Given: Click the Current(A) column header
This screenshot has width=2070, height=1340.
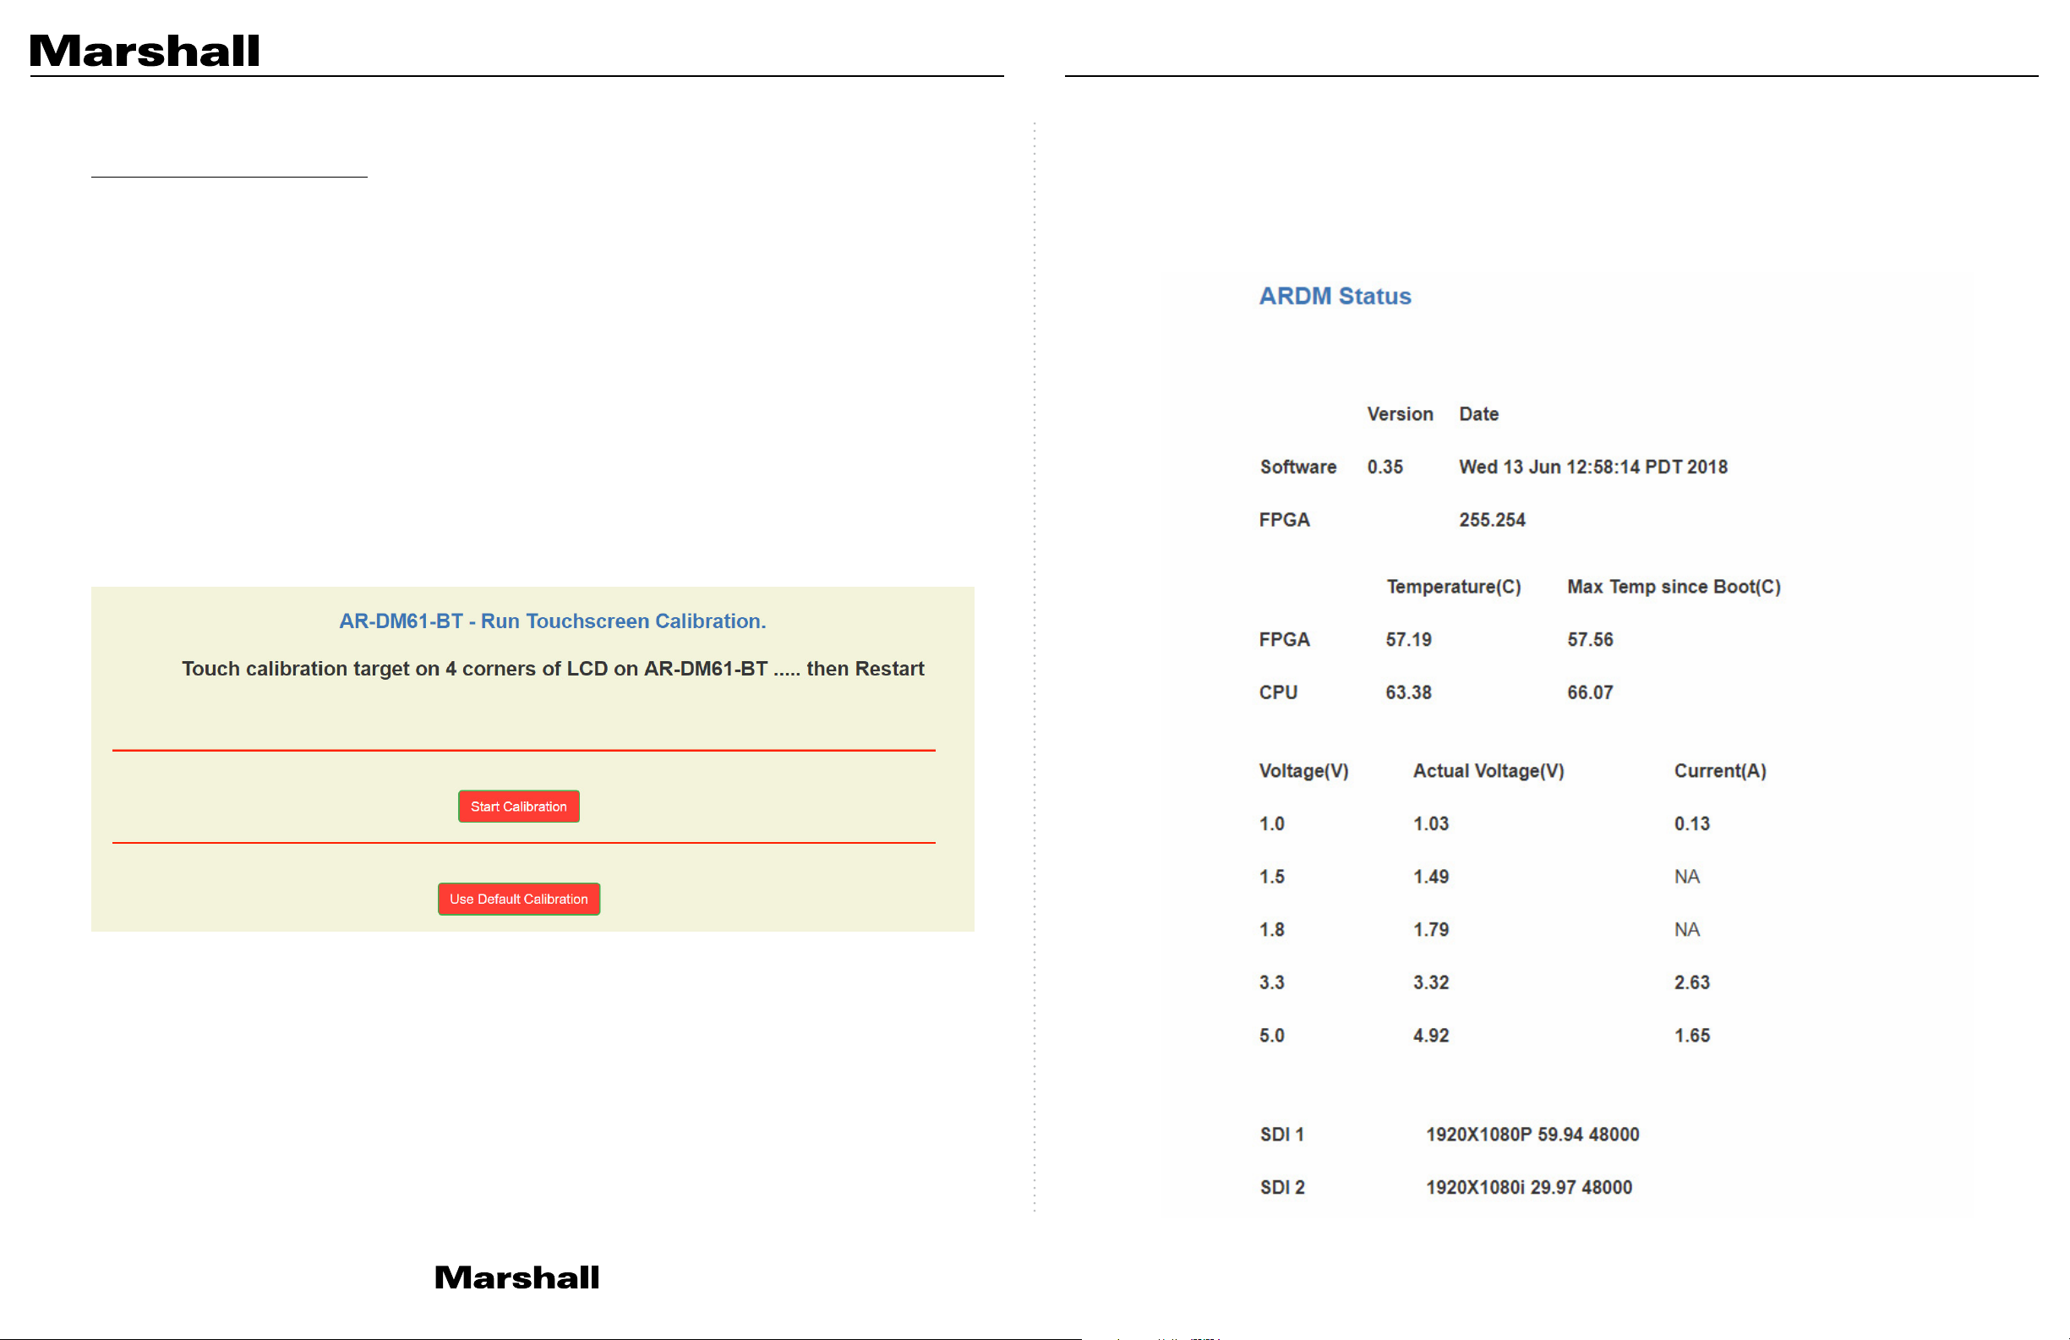Looking at the screenshot, I should (x=1719, y=771).
